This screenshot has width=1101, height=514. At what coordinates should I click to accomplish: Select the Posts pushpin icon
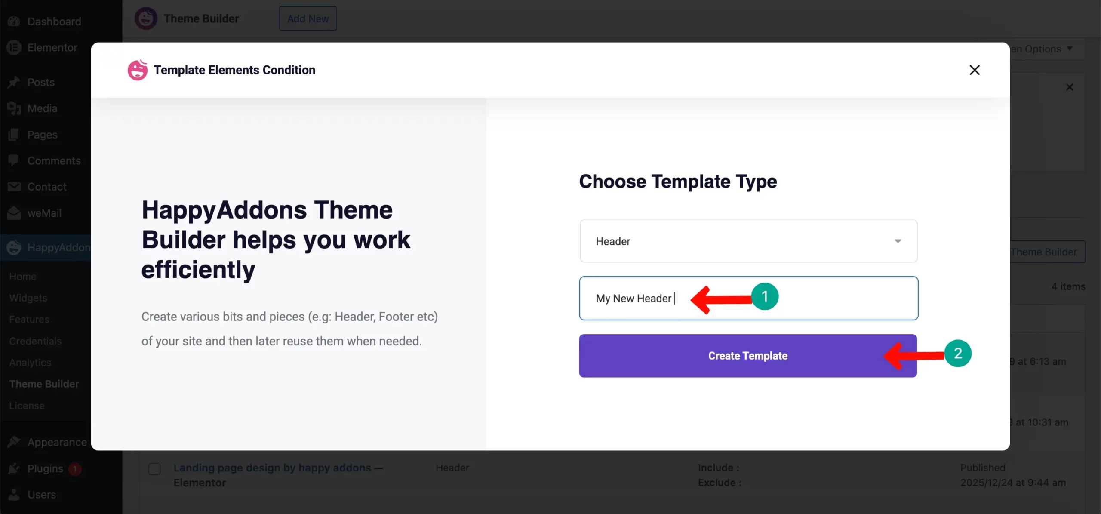(x=14, y=82)
